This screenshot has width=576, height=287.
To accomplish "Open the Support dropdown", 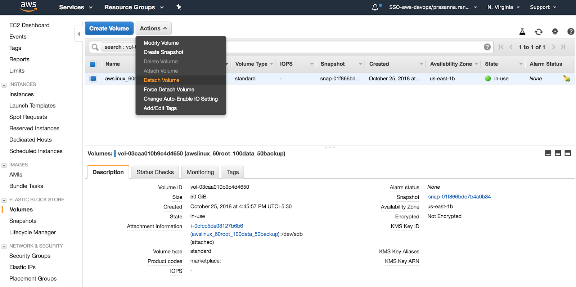I will click(x=543, y=7).
